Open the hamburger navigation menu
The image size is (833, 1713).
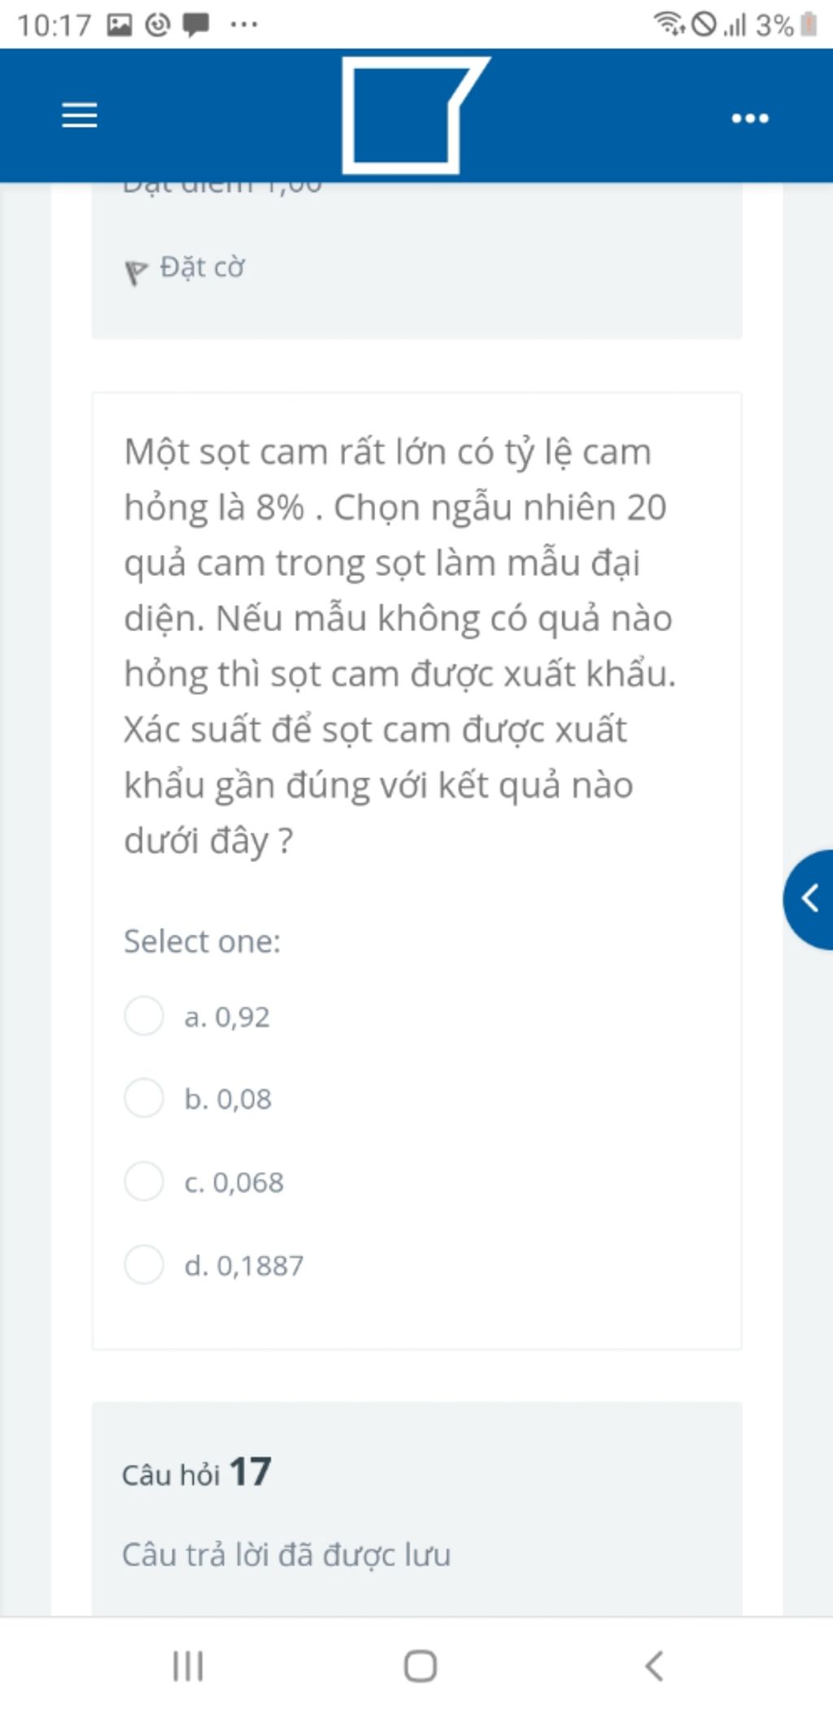[80, 116]
